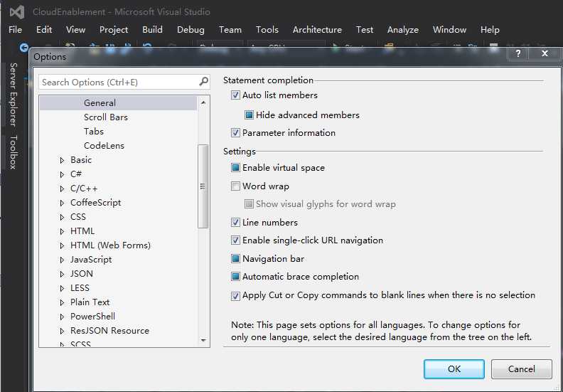Image resolution: width=563 pixels, height=392 pixels.
Task: Close the Options dialog with X
Action: coord(545,53)
